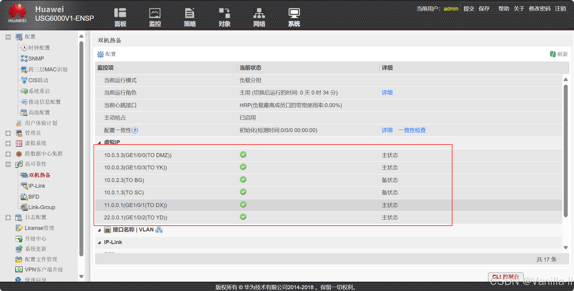The height and width of the screenshot is (291, 574).
Task: Select 配置文件管理 in the sidebar
Action: click(41, 259)
